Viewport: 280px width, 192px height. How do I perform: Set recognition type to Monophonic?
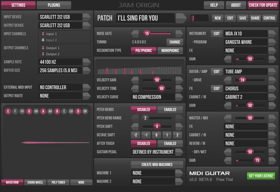click(x=170, y=51)
